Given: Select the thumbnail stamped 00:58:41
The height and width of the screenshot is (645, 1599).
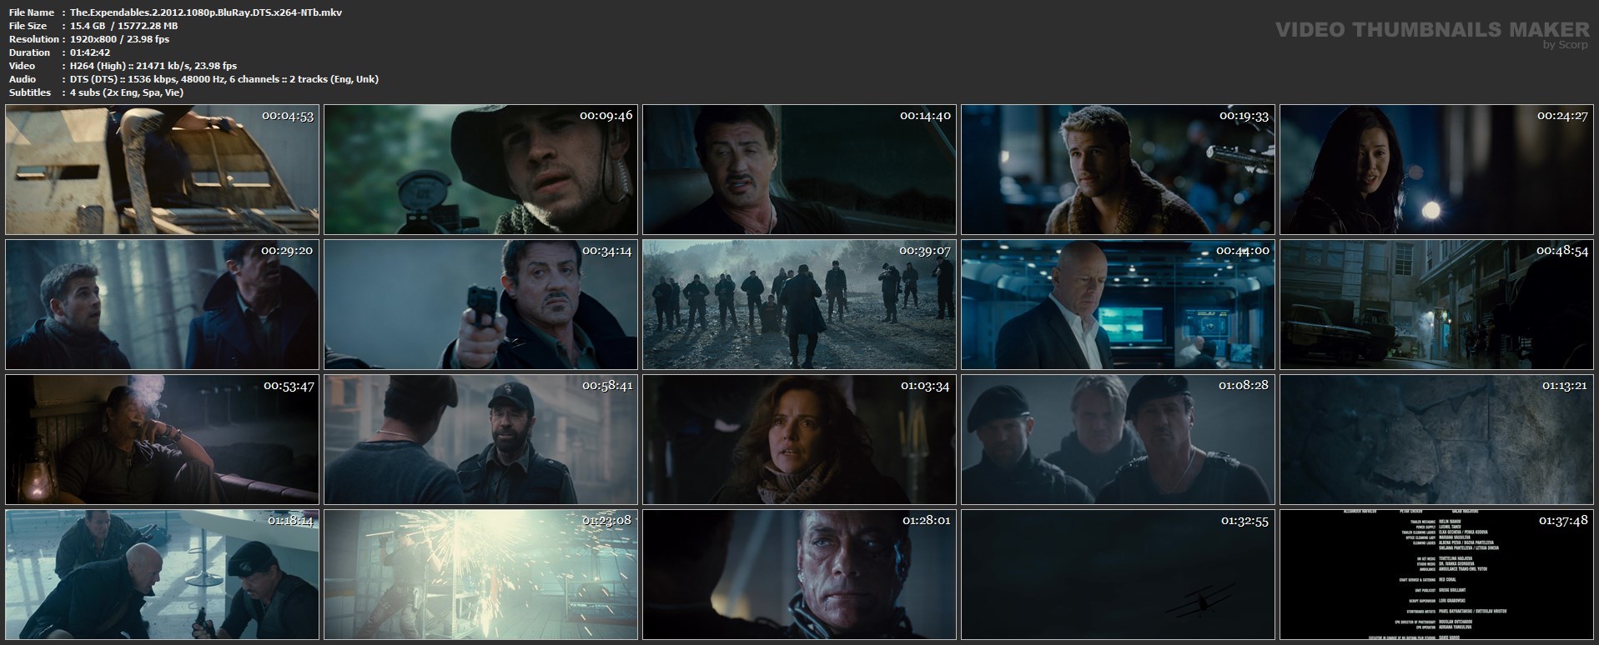Looking at the screenshot, I should pos(480,439).
